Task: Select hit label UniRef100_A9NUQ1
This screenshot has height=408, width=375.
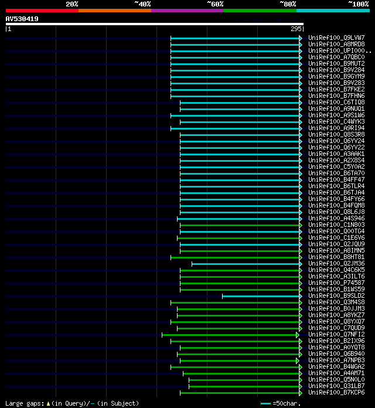Action: pyautogui.click(x=336, y=108)
